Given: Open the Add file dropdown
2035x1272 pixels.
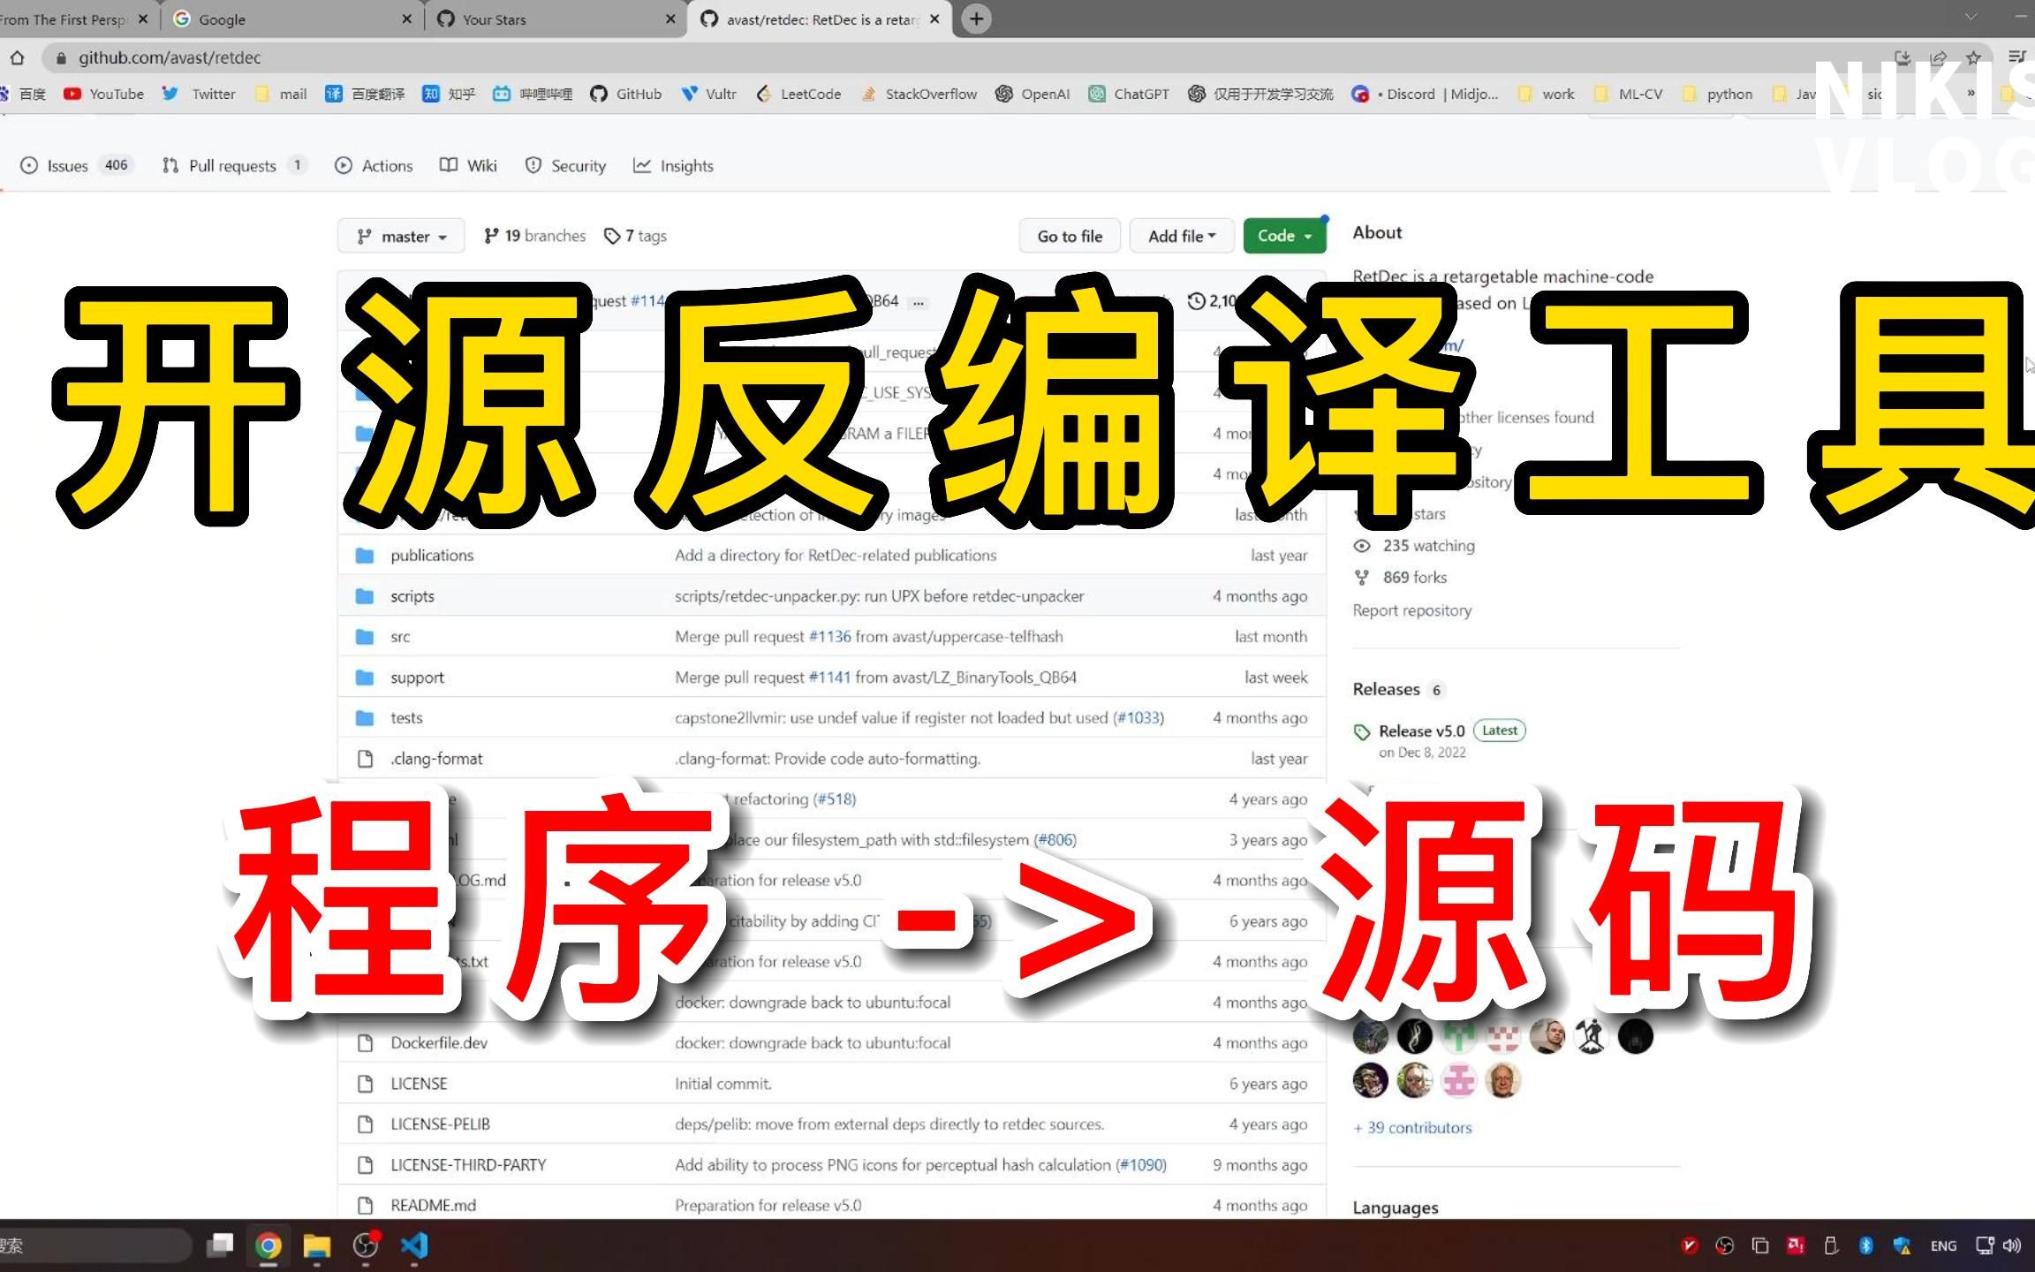Looking at the screenshot, I should 1182,237.
